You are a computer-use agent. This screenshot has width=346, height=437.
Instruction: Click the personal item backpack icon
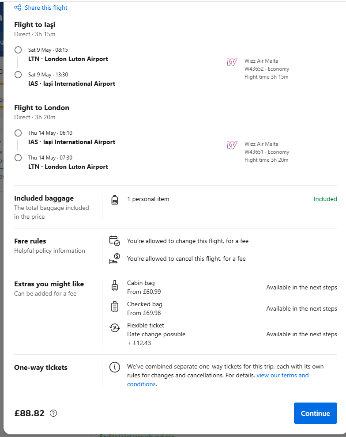(115, 200)
